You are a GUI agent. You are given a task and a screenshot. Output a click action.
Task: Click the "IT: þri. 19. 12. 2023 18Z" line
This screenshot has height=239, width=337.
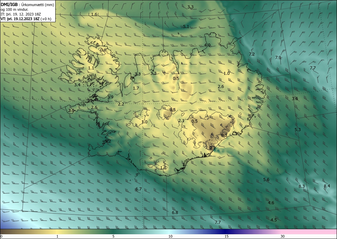point(21,14)
